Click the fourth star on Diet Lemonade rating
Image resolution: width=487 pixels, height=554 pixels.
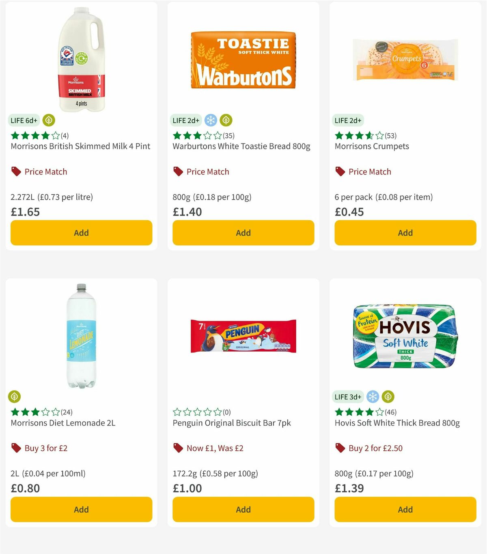click(x=46, y=412)
